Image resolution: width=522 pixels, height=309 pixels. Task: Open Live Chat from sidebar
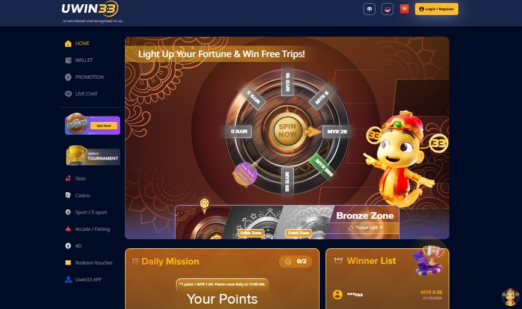click(x=82, y=94)
